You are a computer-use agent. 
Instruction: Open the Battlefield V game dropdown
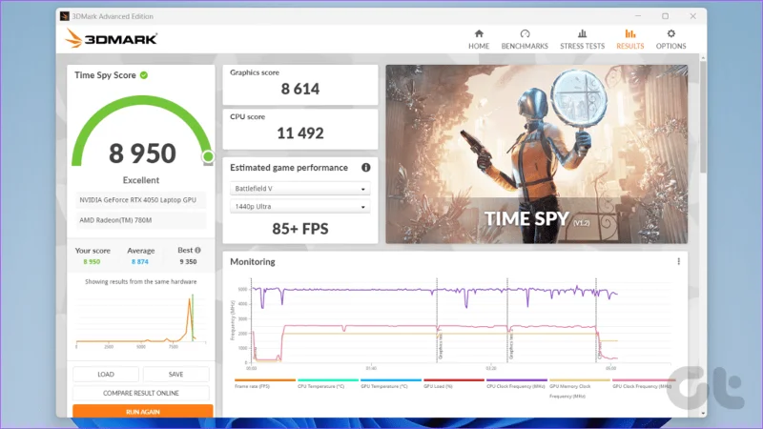point(299,188)
